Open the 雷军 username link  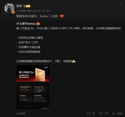pyautogui.click(x=19, y=6)
